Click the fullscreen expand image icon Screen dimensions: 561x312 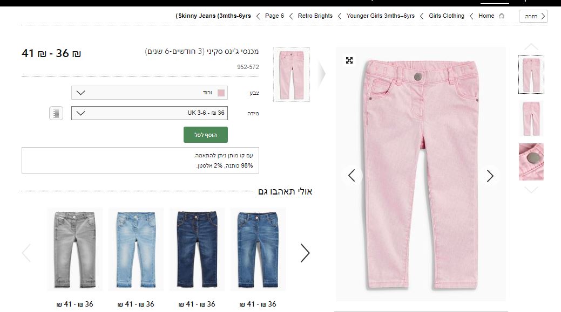point(349,60)
